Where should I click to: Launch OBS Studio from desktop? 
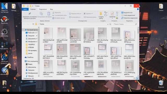tap(4, 33)
